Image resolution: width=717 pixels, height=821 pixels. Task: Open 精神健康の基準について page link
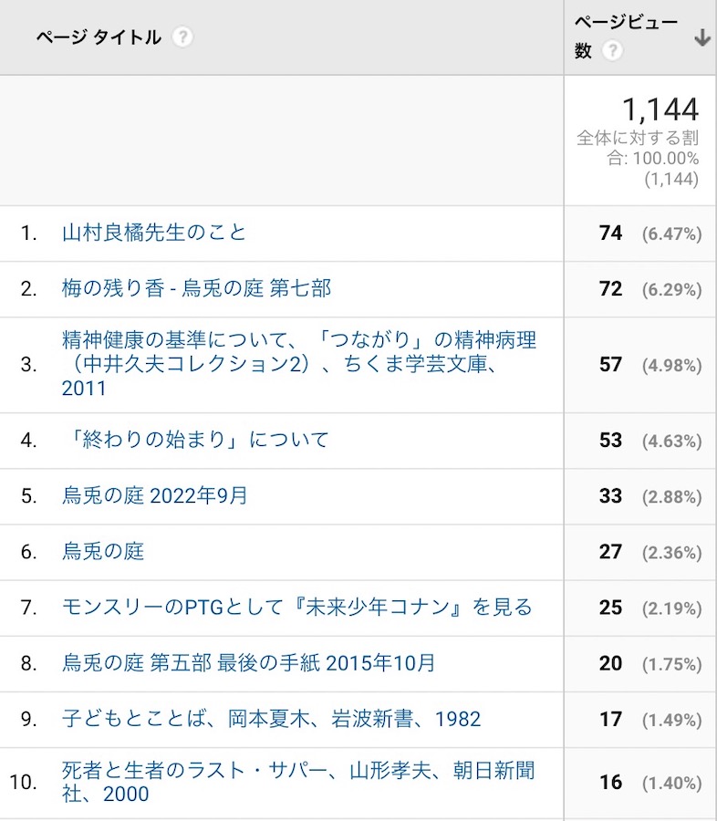click(x=299, y=364)
